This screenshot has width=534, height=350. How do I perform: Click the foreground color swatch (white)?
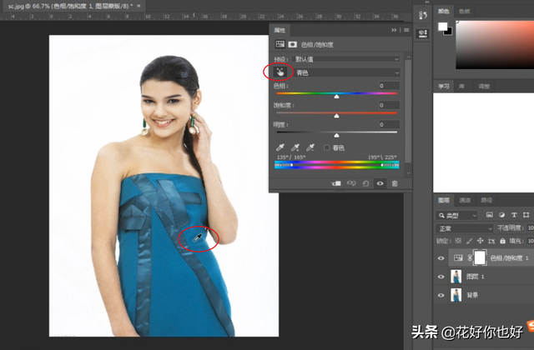click(x=442, y=27)
